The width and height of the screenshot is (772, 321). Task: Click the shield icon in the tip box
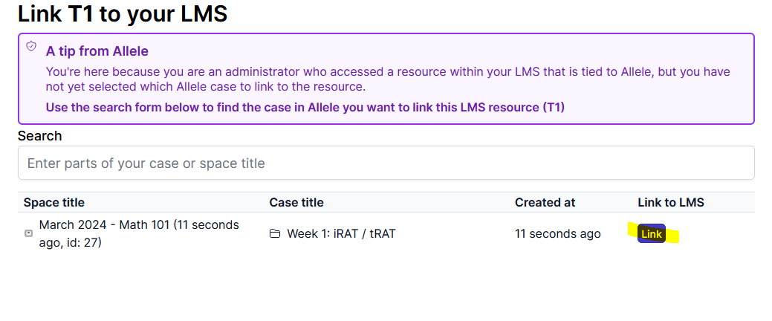click(x=31, y=46)
